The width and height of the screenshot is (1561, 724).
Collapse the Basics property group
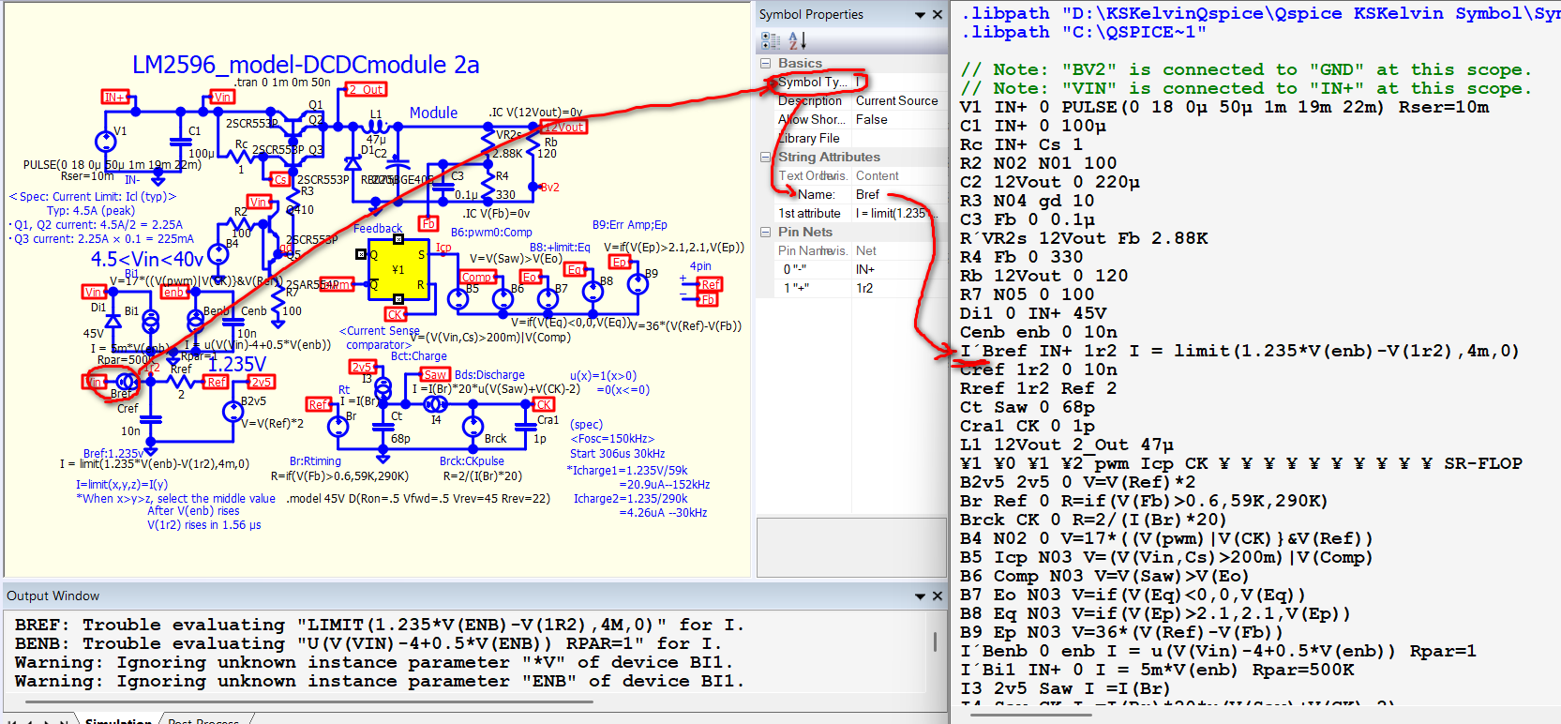766,63
